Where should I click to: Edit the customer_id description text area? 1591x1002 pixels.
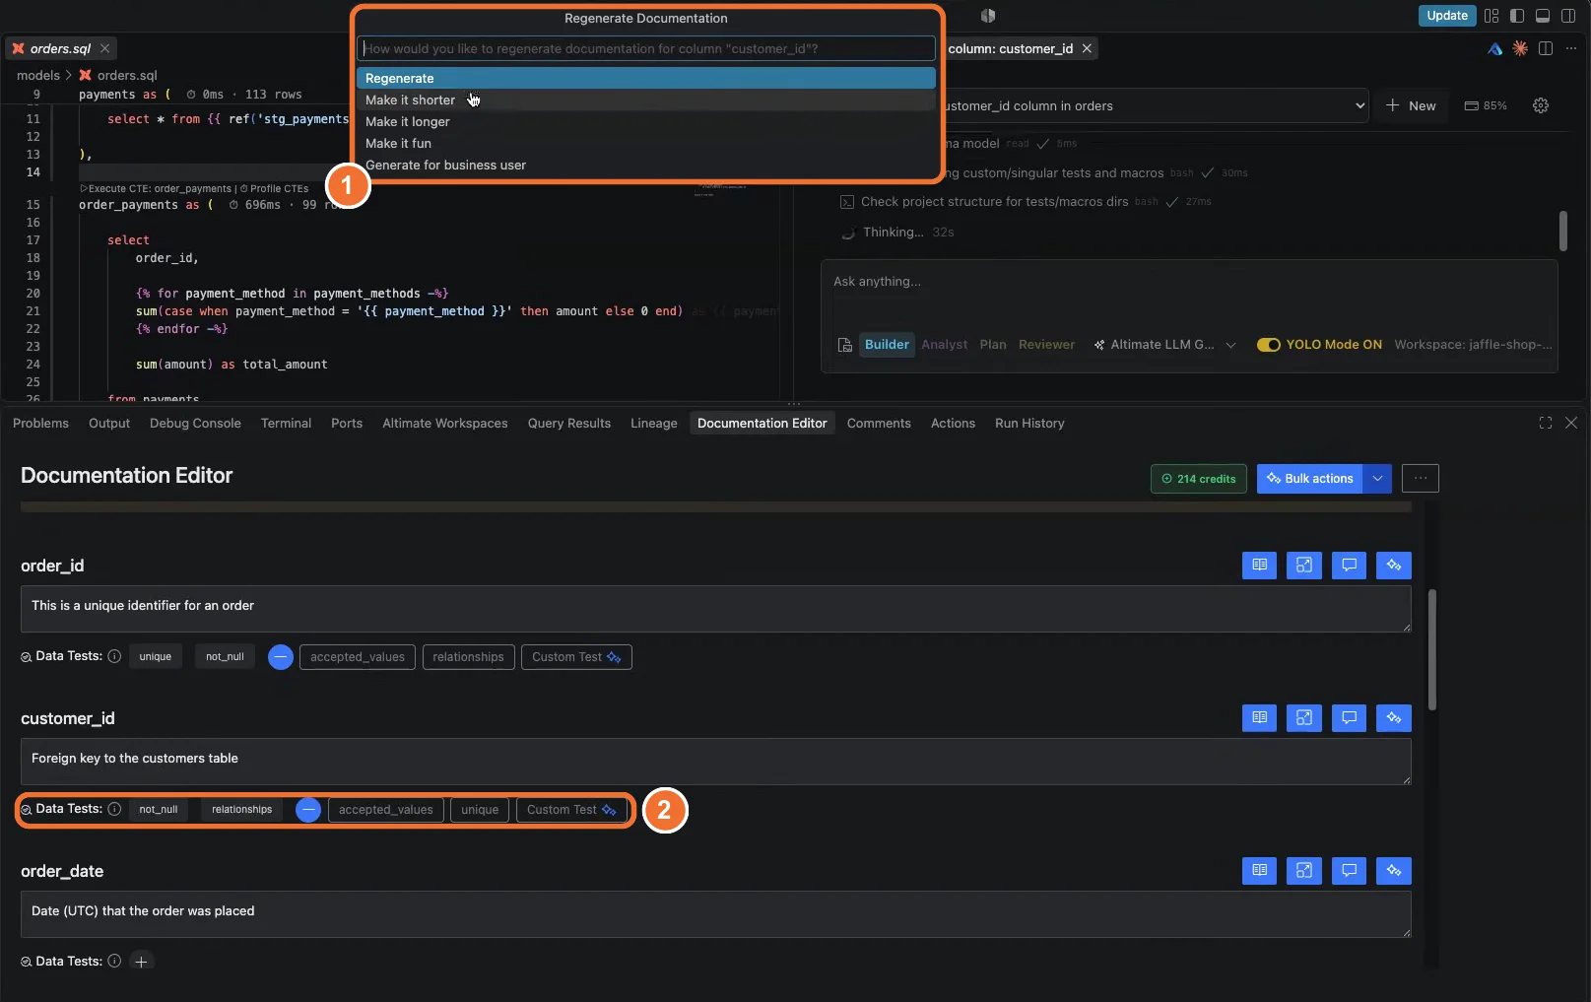tap(715, 762)
